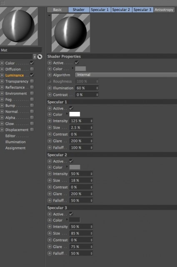Screen dimensions: 177x267
Task: Open the Specular 1 white color swatch
Action: click(75, 114)
